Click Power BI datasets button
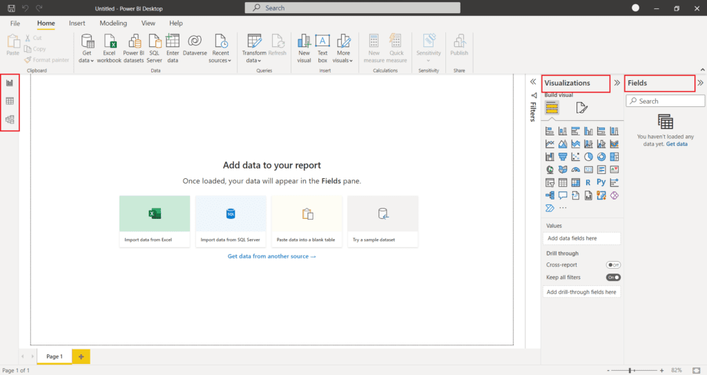The width and height of the screenshot is (707, 375). [134, 49]
